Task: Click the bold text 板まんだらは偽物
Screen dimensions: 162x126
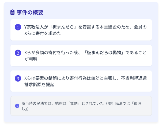Action: (104, 53)
